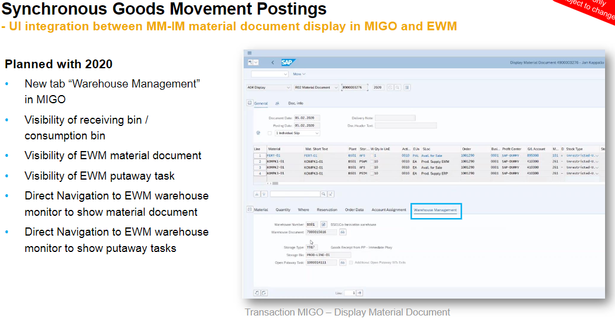The width and height of the screenshot is (615, 319).
Task: Switch to the Order Data tab
Action: (x=354, y=210)
